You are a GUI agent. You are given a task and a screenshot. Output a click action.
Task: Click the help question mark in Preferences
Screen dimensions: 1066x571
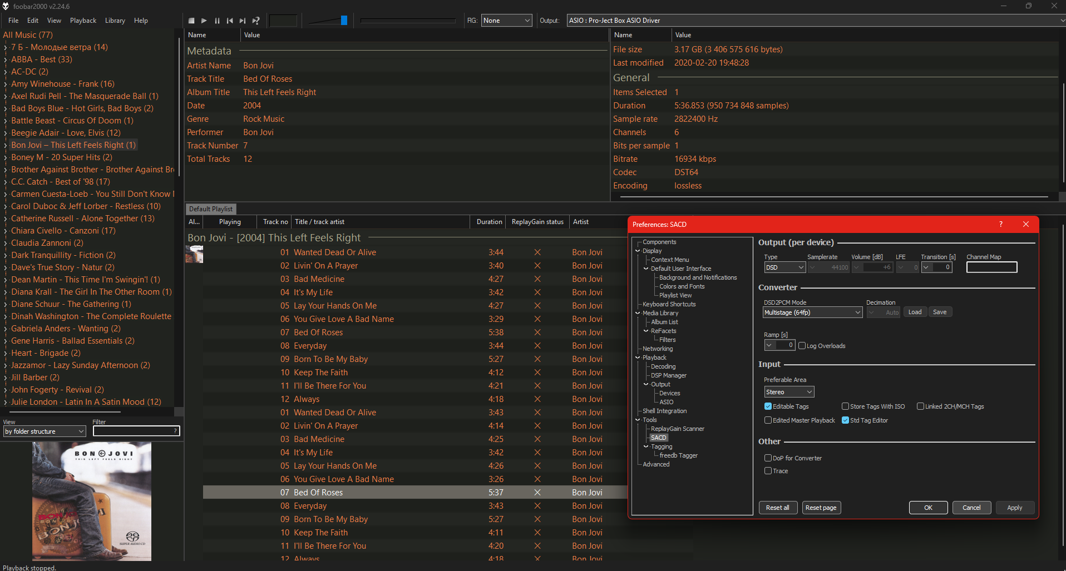click(x=1000, y=224)
